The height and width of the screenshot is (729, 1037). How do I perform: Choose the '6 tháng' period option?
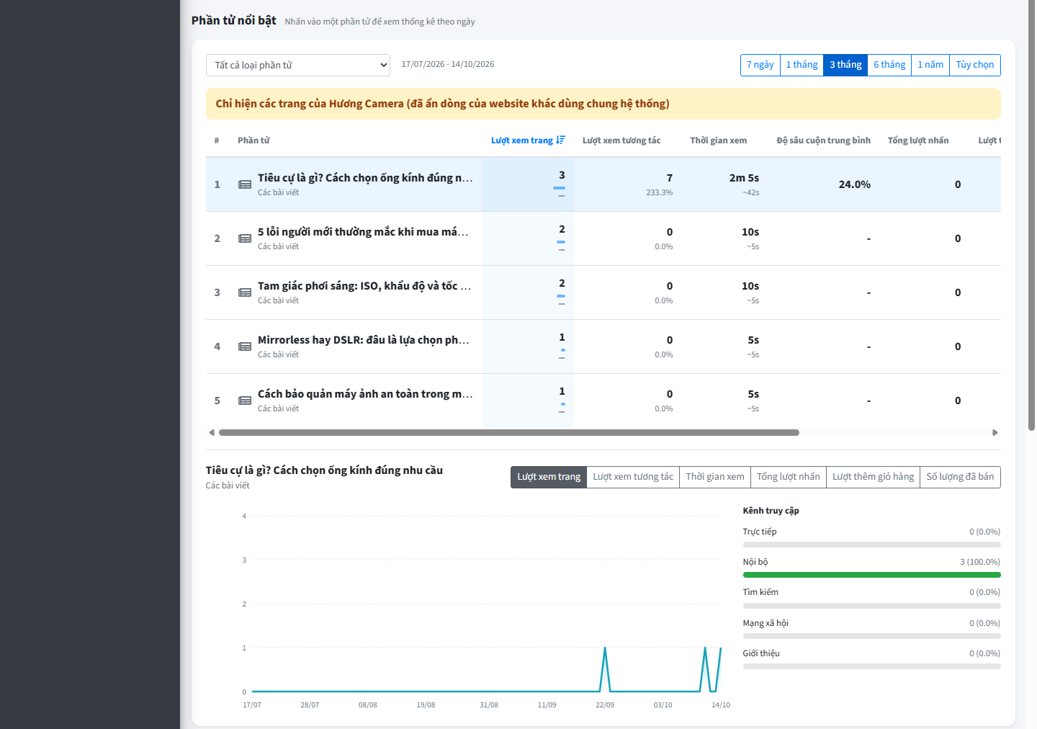tap(889, 65)
